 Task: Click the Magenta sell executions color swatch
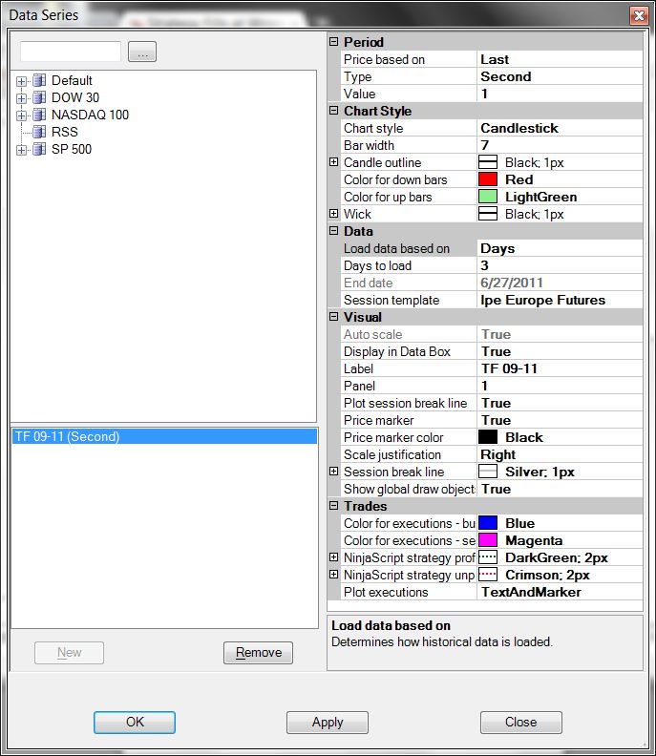tap(488, 540)
